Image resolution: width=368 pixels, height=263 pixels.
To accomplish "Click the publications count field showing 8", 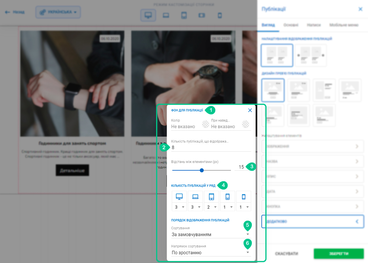I will click(211, 147).
